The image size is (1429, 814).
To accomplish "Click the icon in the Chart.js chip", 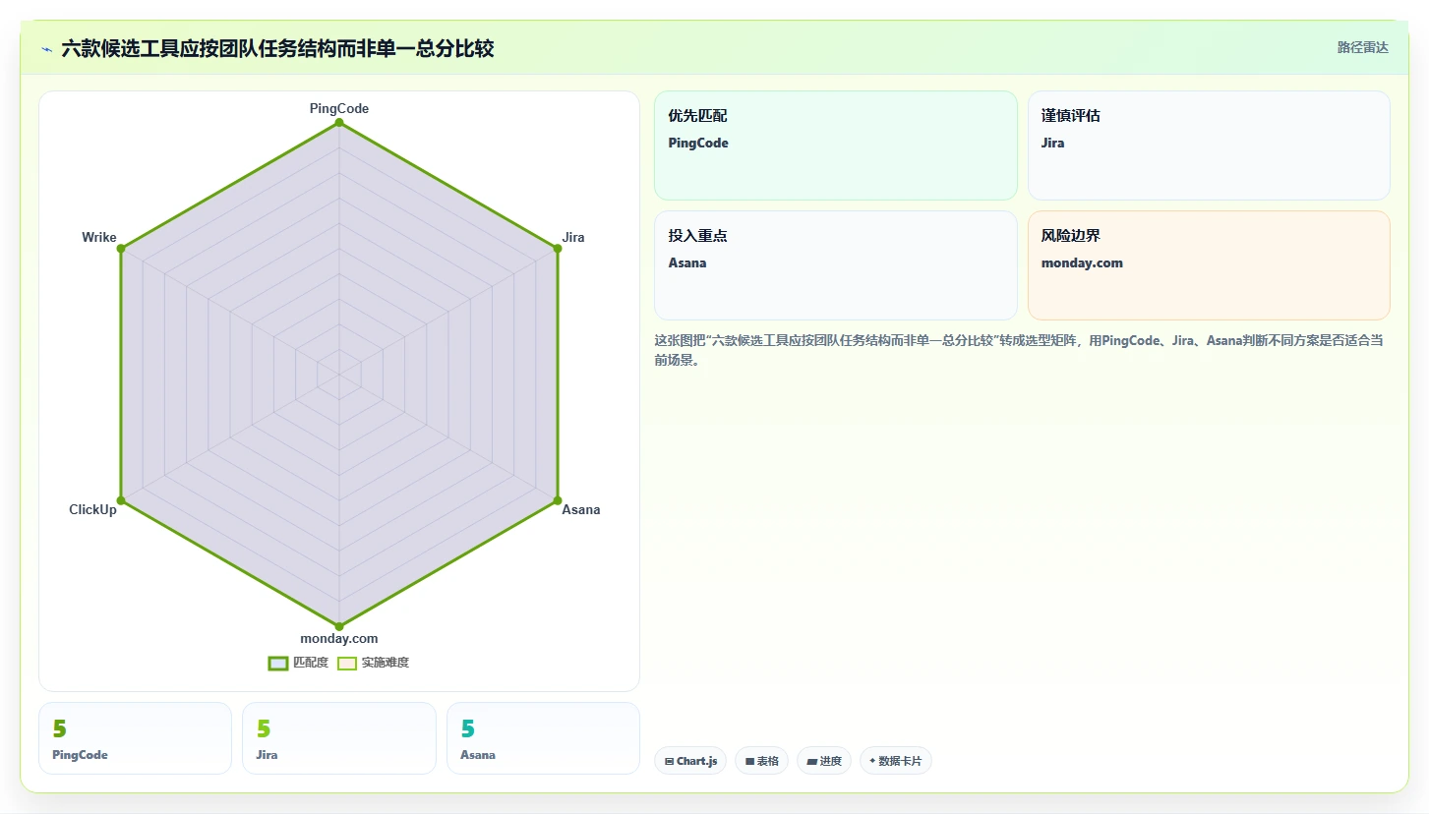I will pos(670,761).
